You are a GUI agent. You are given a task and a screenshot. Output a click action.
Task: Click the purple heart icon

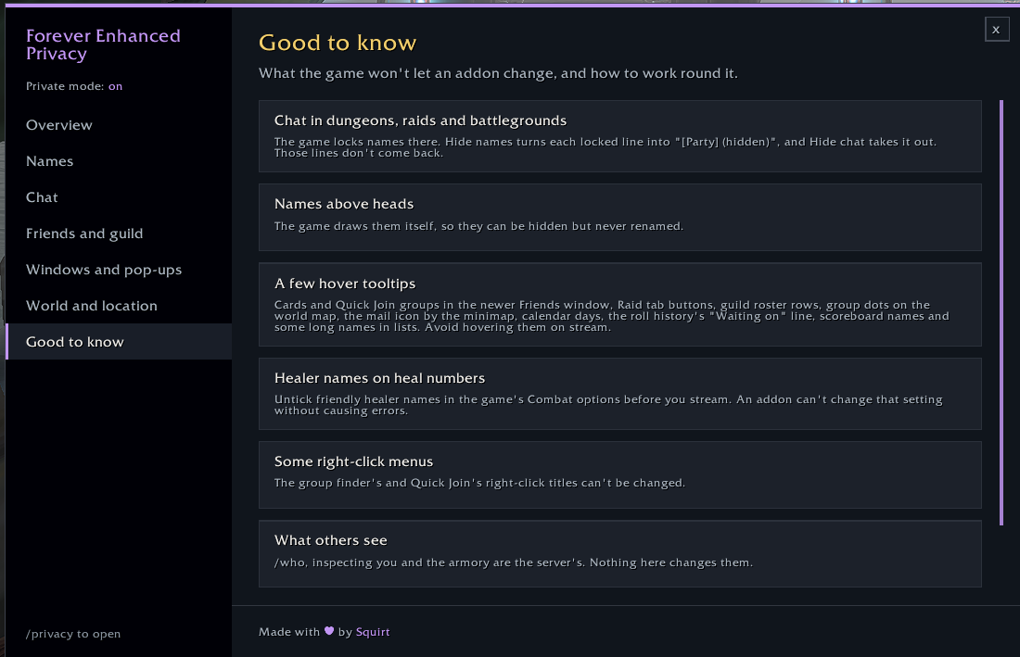(329, 630)
